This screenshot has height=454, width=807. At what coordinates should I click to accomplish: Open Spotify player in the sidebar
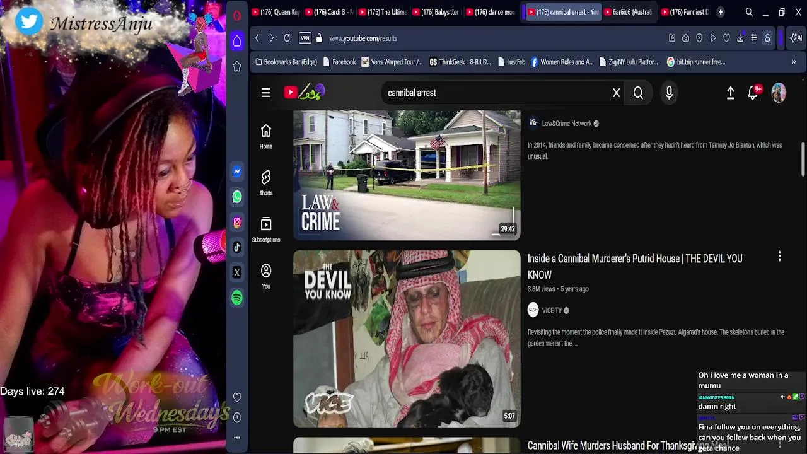tap(237, 298)
